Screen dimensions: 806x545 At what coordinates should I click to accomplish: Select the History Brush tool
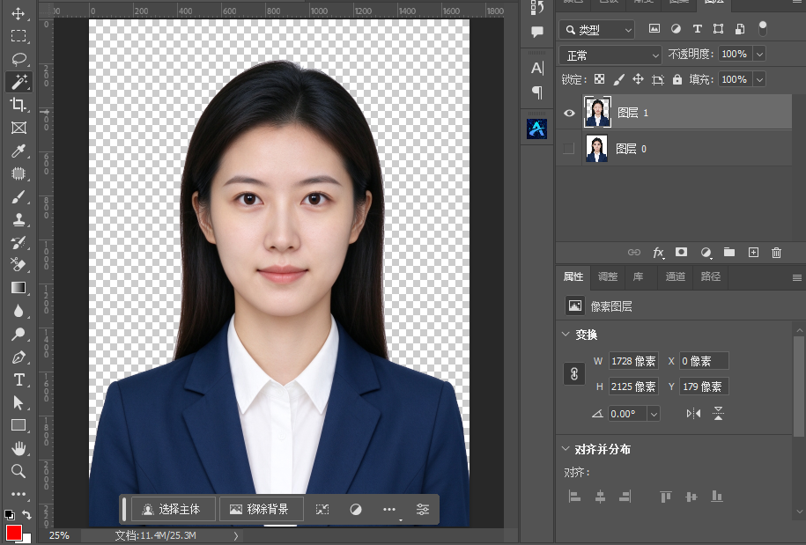[18, 242]
